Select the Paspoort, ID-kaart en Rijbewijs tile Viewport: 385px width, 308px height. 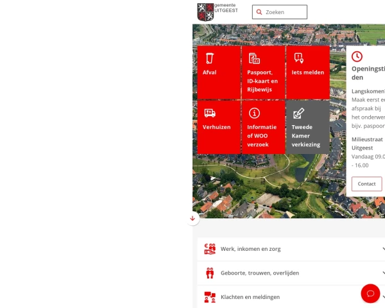pos(264,73)
